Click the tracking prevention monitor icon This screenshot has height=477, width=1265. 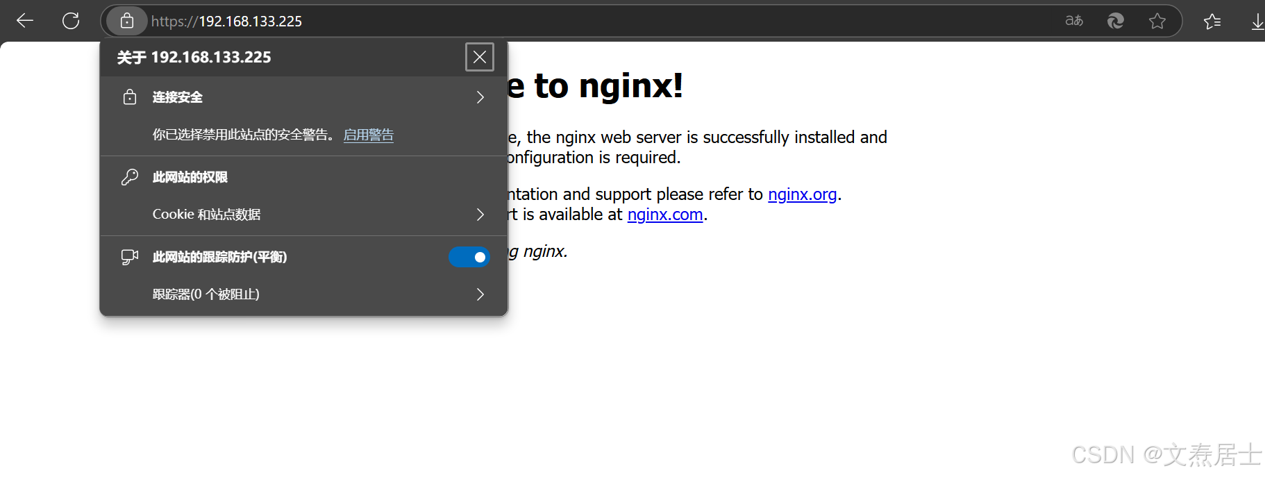coord(130,257)
